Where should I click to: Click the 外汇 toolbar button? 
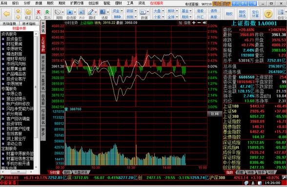(200, 17)
